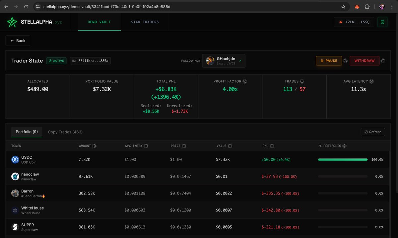Open the Chrome profile avatar

pos(382,7)
